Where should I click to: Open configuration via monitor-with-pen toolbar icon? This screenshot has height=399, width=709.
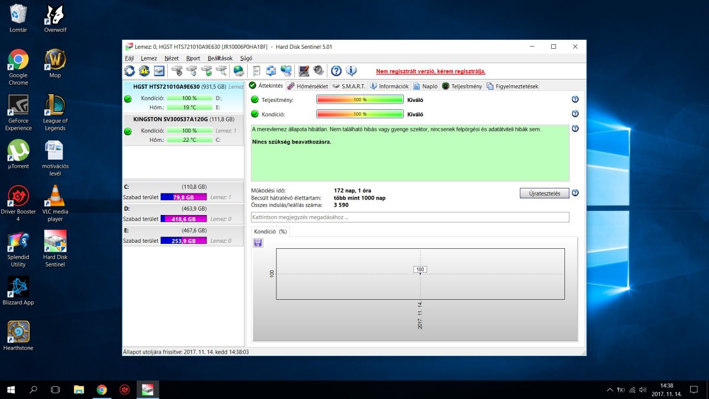click(304, 70)
